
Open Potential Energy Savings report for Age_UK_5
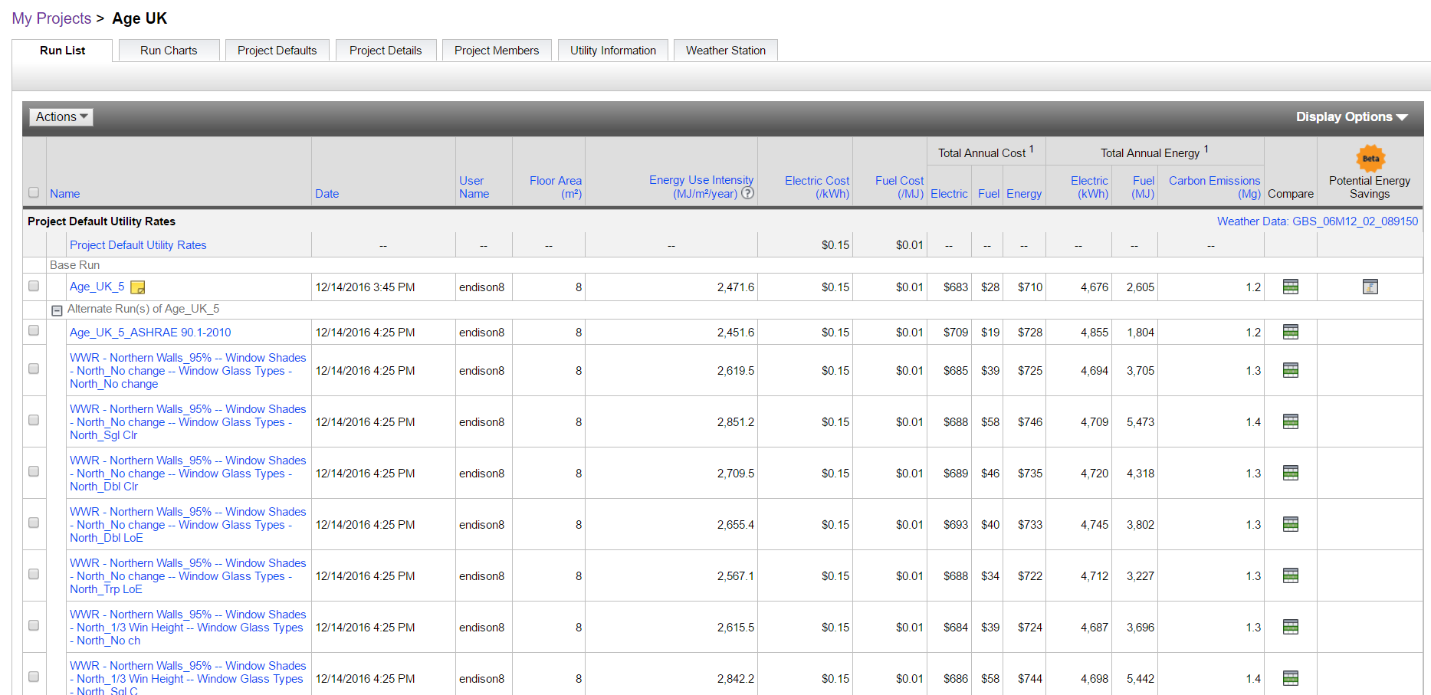[x=1370, y=286]
